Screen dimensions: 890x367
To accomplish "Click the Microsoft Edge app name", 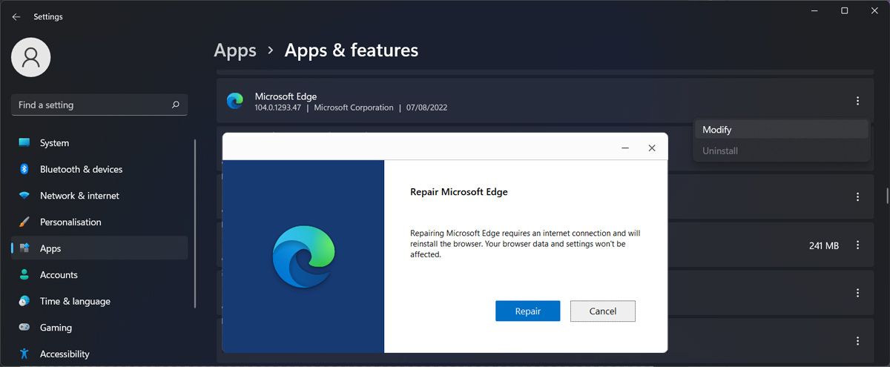I will pos(286,96).
